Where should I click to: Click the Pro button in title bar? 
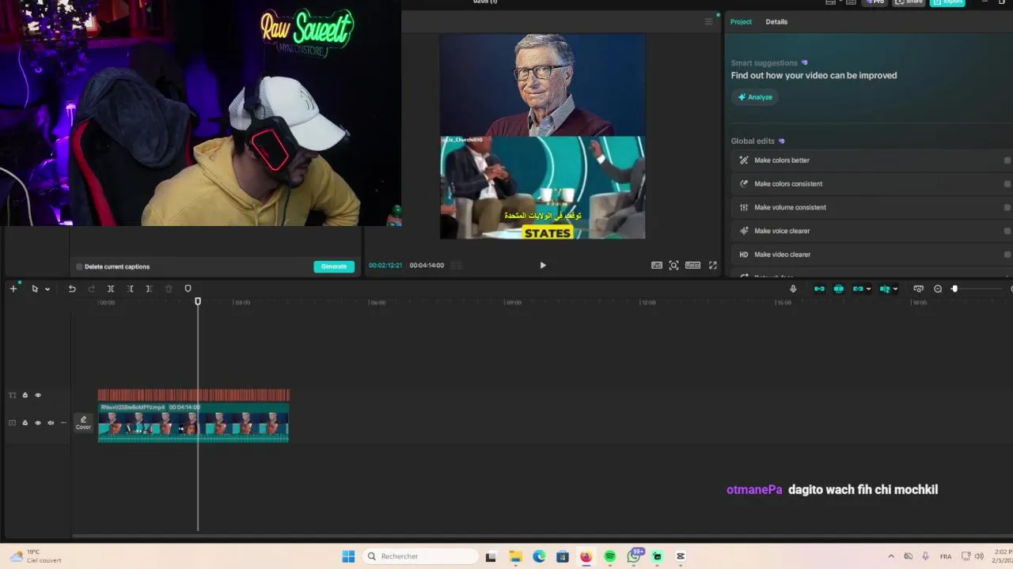pyautogui.click(x=875, y=2)
